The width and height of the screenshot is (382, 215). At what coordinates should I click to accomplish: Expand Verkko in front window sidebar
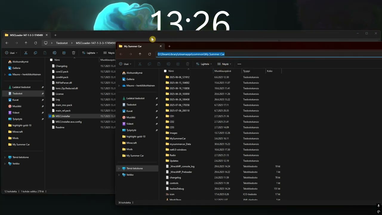coord(119,175)
